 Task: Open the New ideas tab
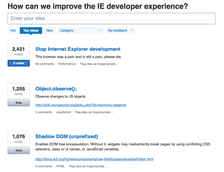pos(50,31)
